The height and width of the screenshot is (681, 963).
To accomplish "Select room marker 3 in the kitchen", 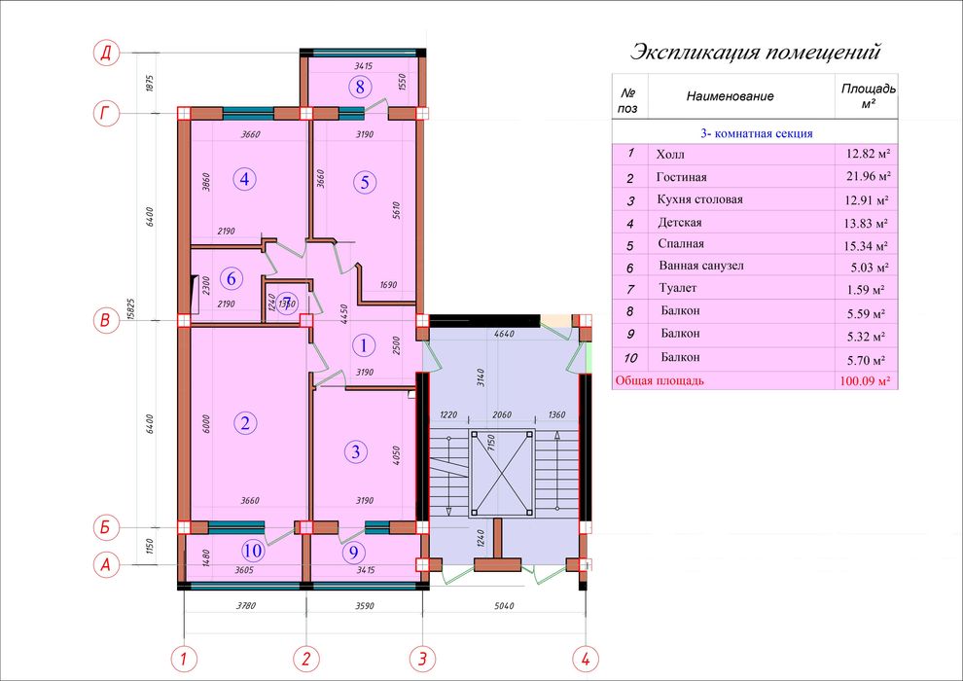I will tap(356, 451).
